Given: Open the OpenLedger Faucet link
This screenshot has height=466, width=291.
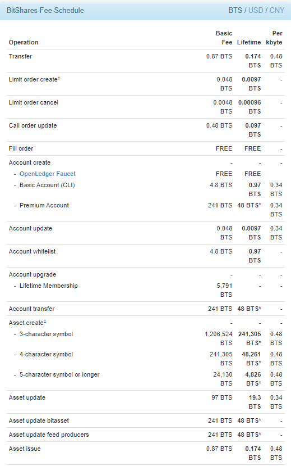Looking at the screenshot, I should click(48, 174).
